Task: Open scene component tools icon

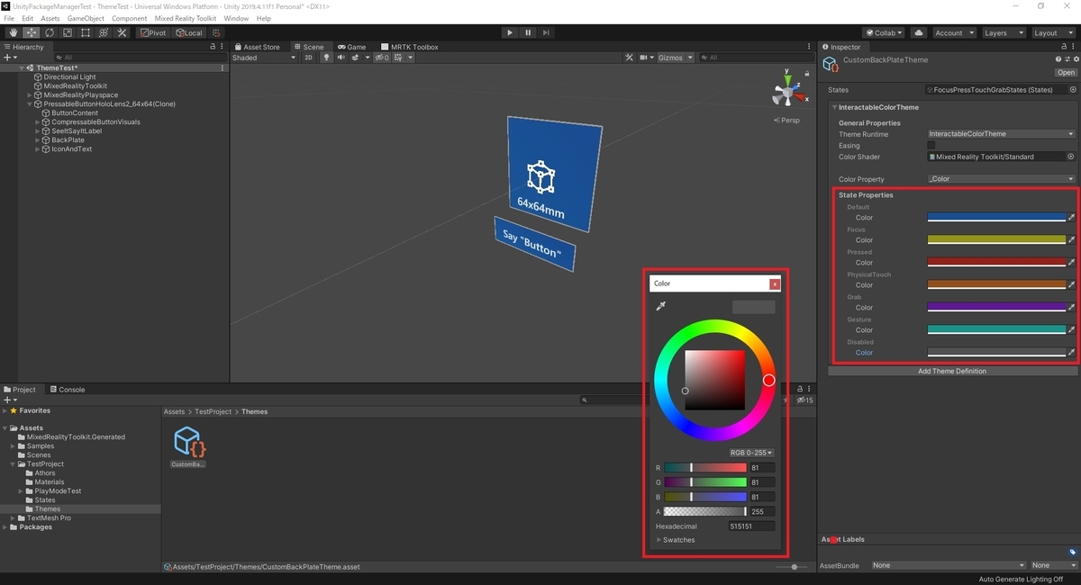Action: tap(630, 58)
